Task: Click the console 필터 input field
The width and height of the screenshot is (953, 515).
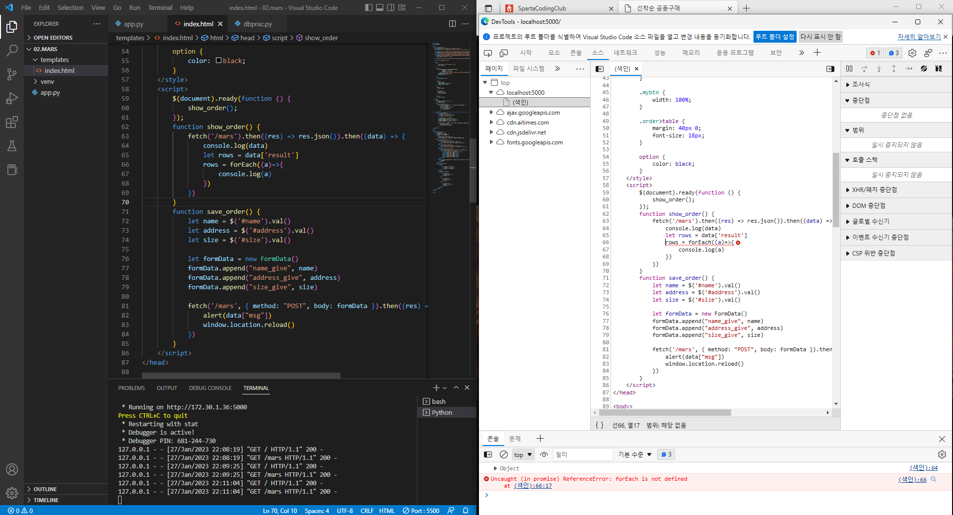Action: point(583,454)
